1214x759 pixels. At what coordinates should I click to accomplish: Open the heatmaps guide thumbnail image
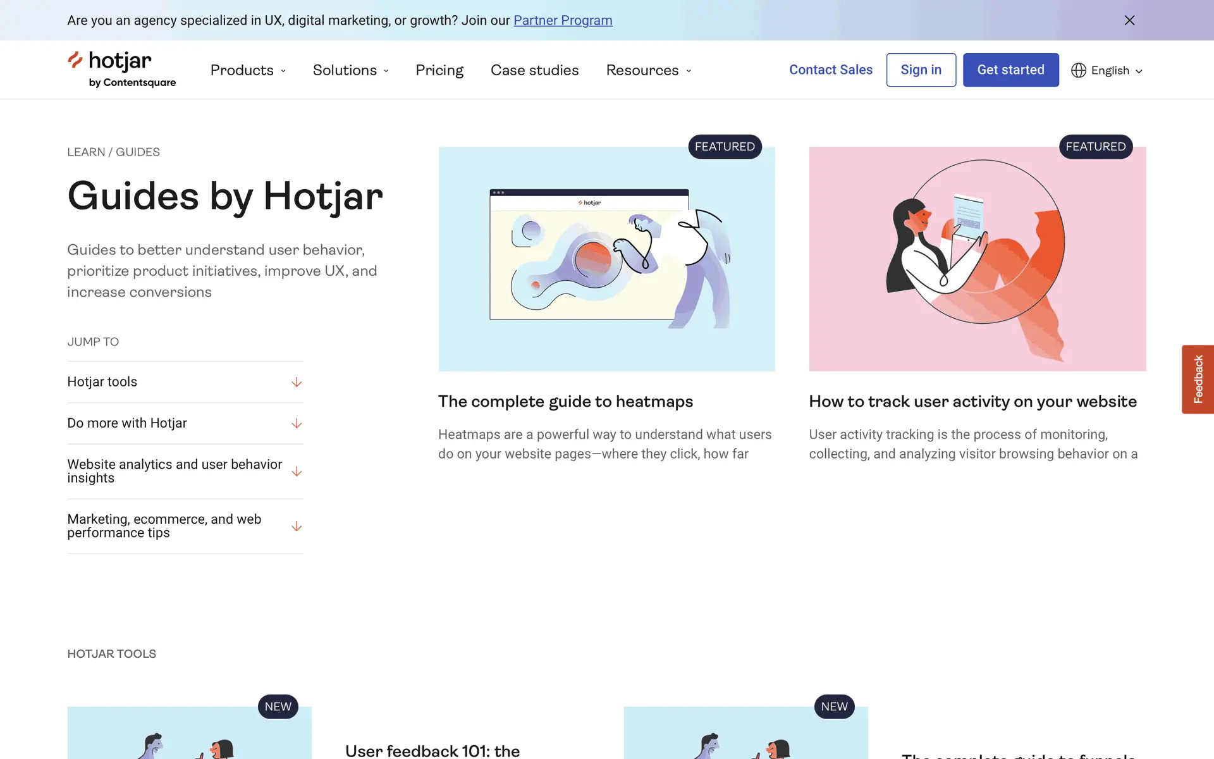(x=606, y=259)
